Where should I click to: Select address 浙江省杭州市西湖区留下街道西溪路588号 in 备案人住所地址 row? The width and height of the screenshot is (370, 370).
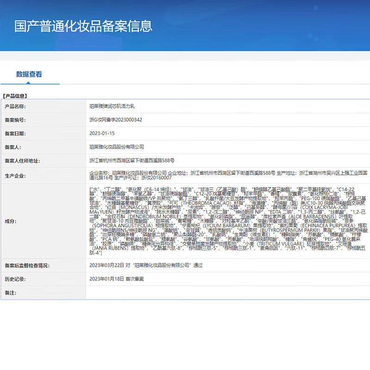point(132,160)
